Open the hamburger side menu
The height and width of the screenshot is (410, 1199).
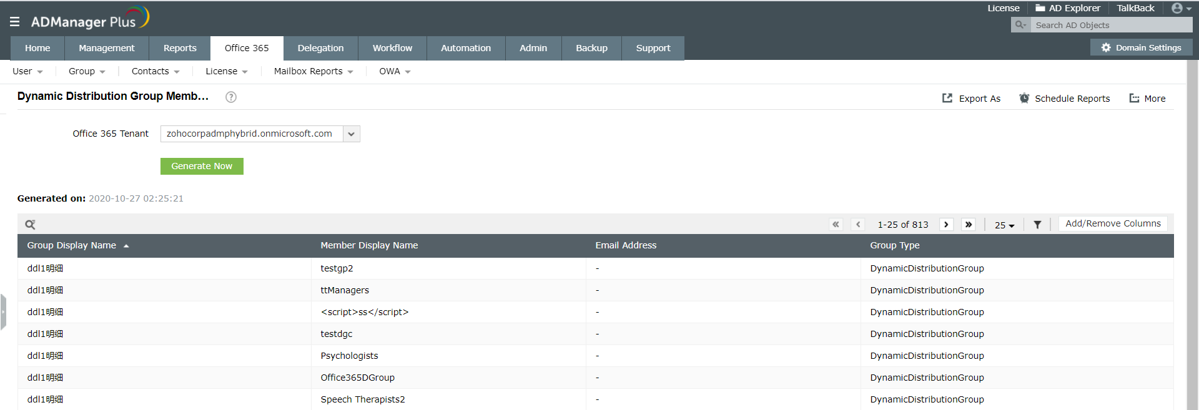(x=14, y=22)
